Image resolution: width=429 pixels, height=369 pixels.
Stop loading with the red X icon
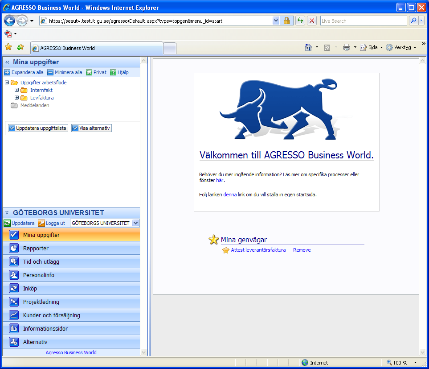click(x=312, y=21)
